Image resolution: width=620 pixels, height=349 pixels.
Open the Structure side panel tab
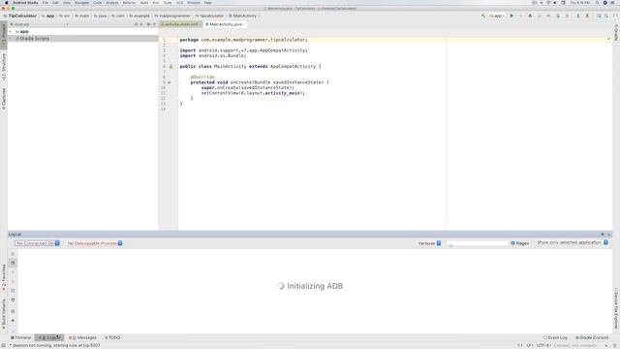tap(4, 67)
